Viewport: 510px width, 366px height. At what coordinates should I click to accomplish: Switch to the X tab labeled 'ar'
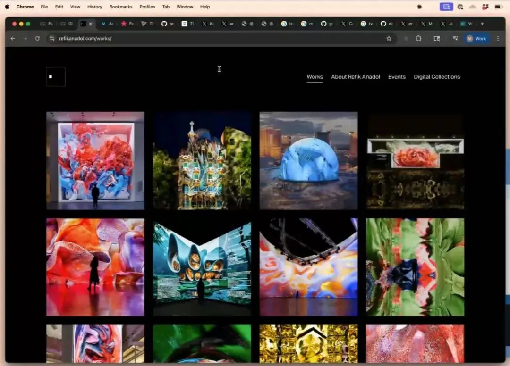click(x=227, y=24)
